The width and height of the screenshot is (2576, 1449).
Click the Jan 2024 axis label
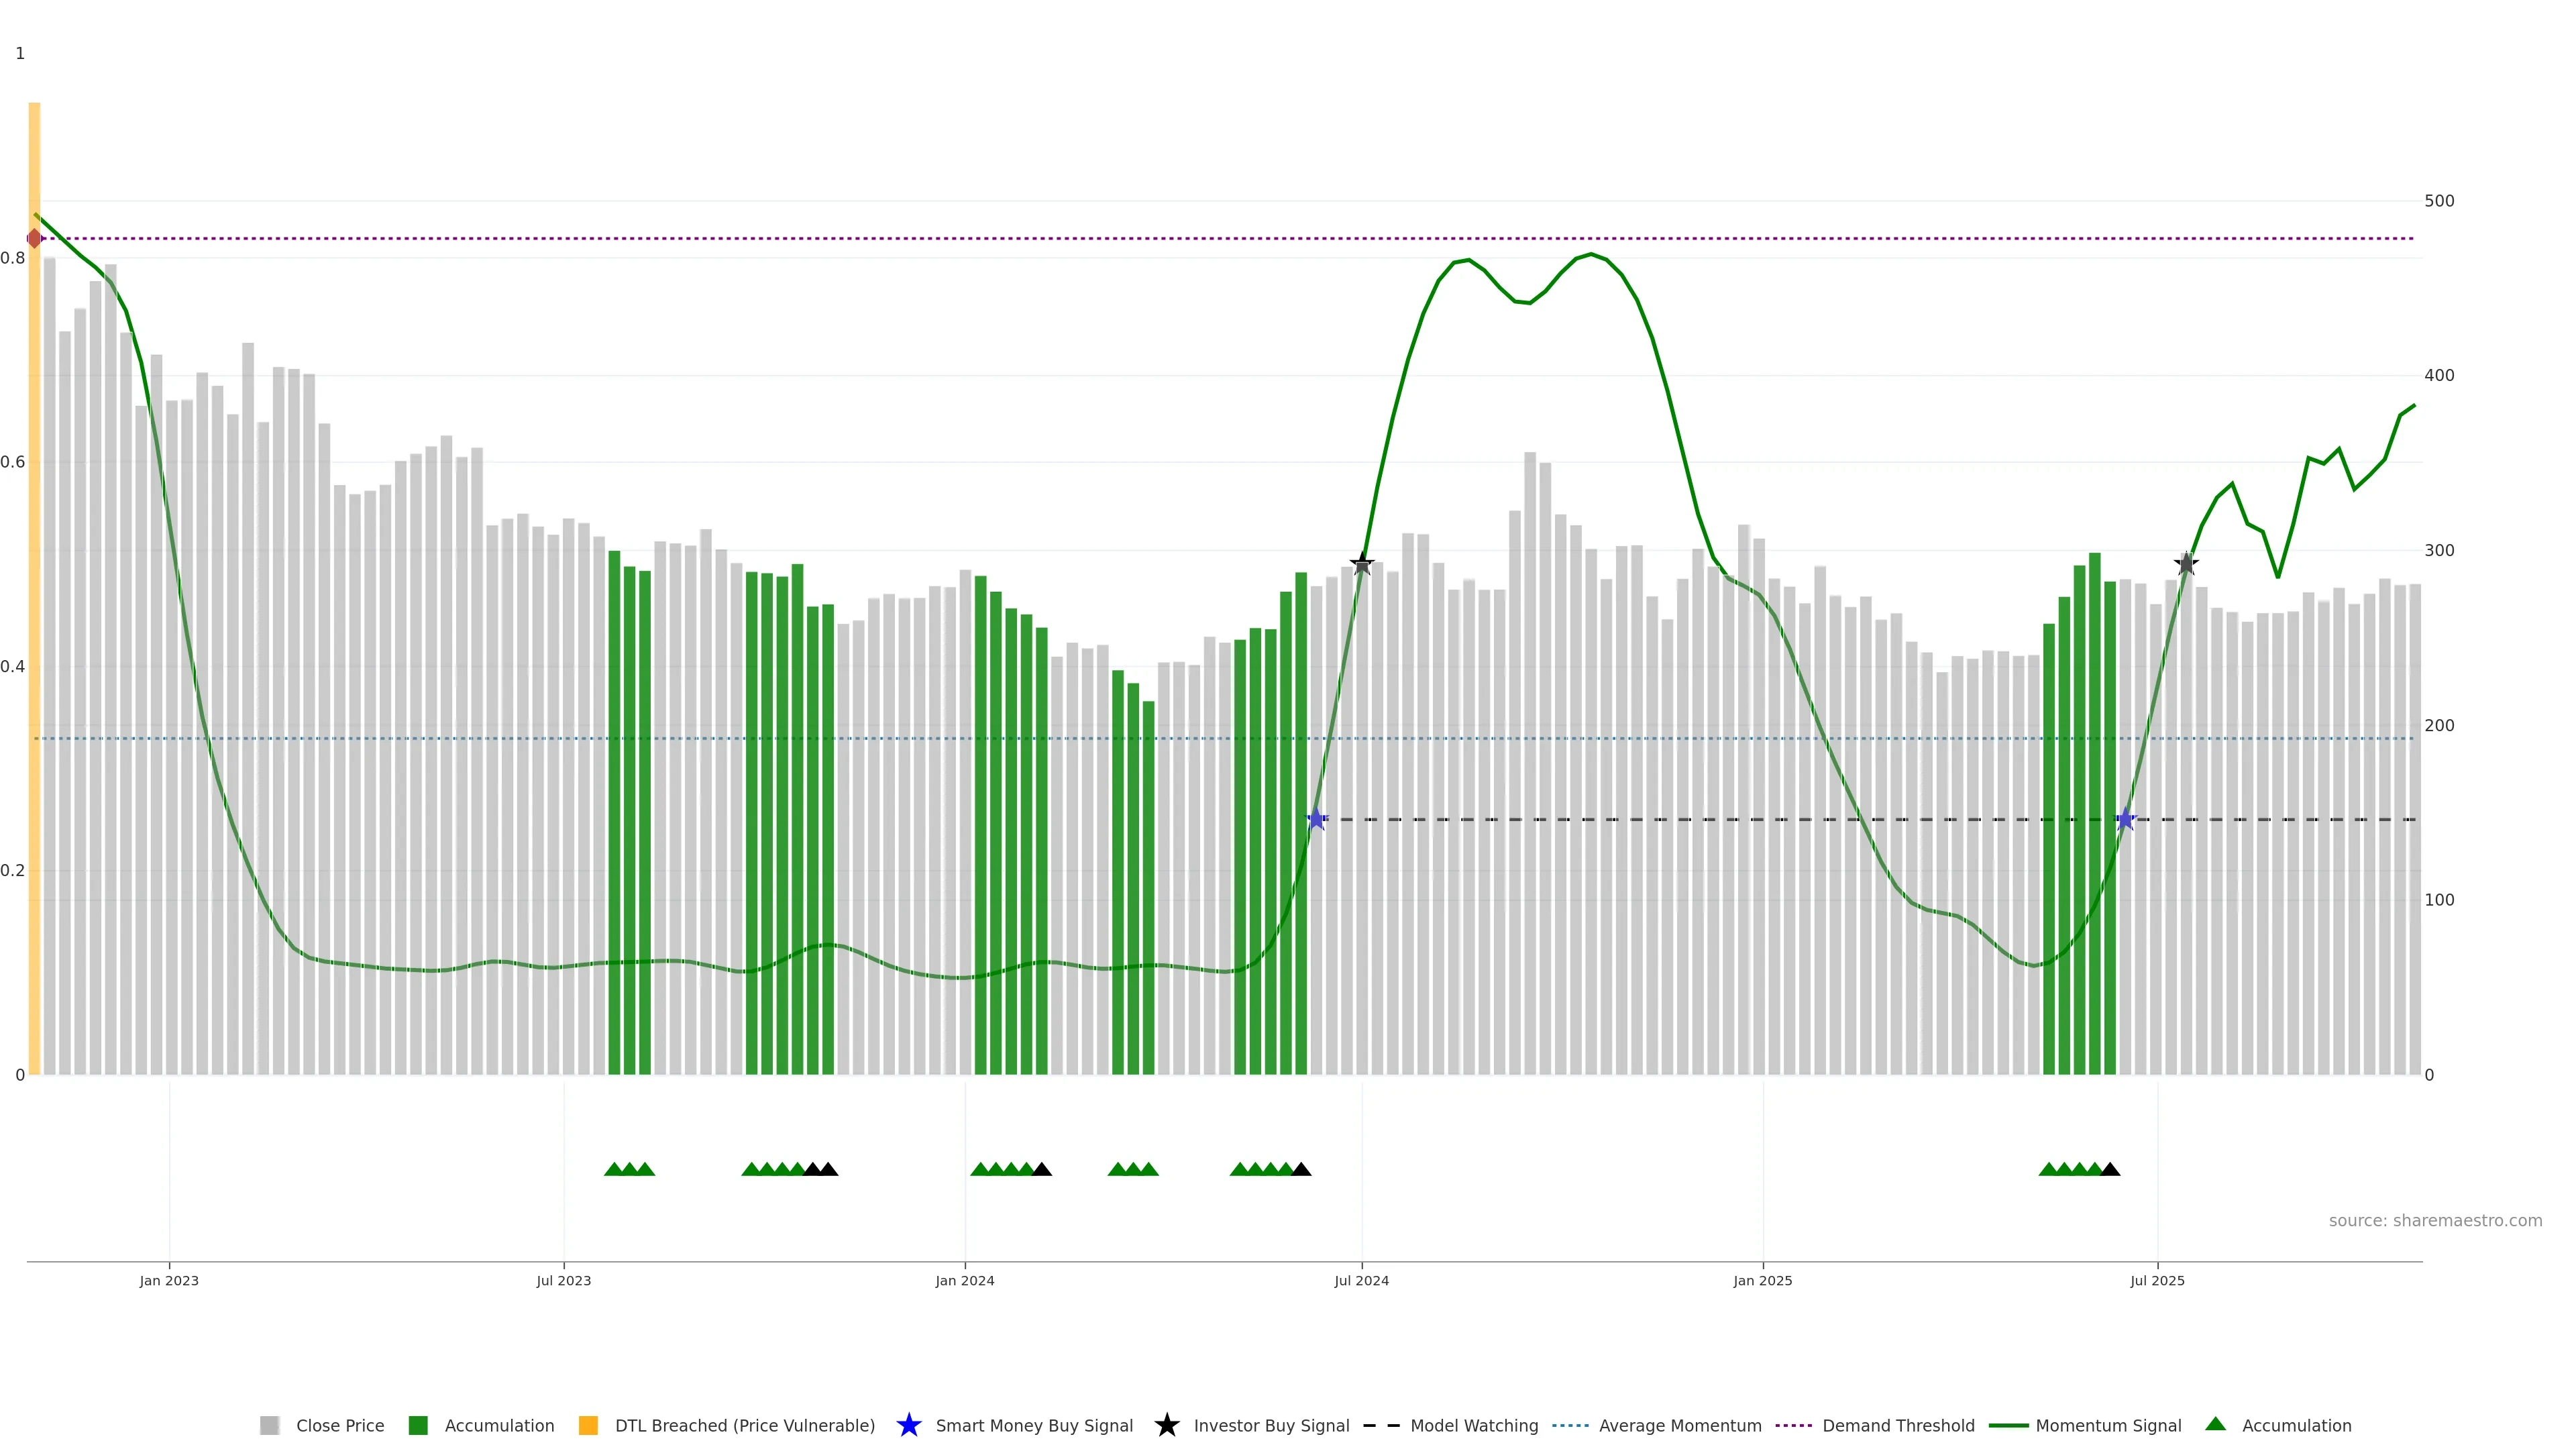point(964,1280)
